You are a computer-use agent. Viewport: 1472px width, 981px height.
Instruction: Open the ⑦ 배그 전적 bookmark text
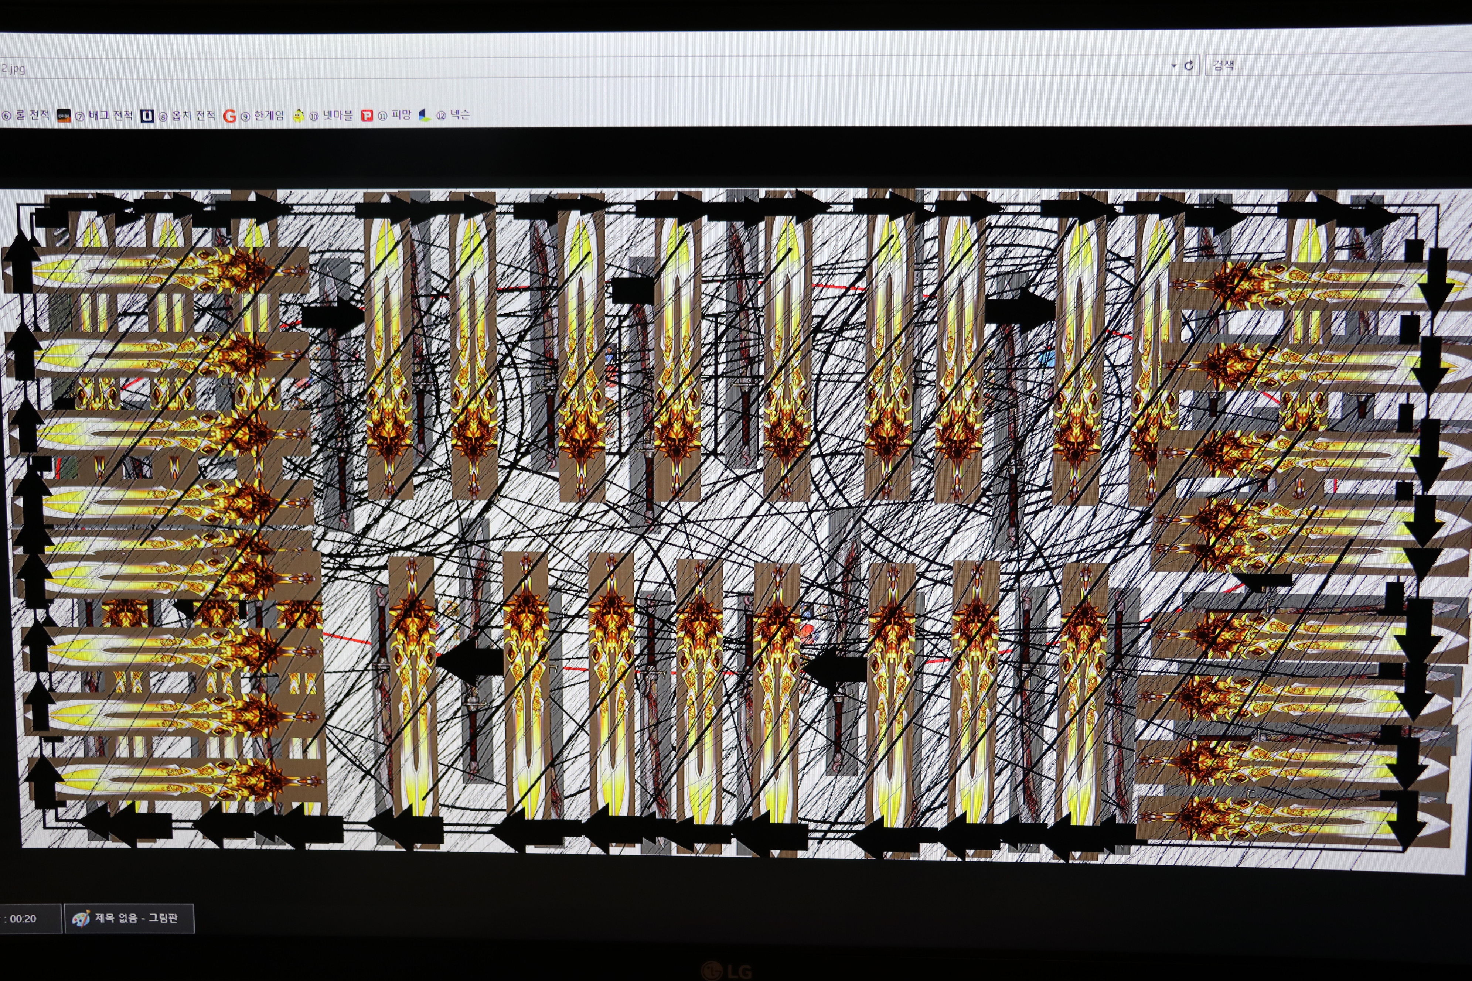pyautogui.click(x=105, y=116)
